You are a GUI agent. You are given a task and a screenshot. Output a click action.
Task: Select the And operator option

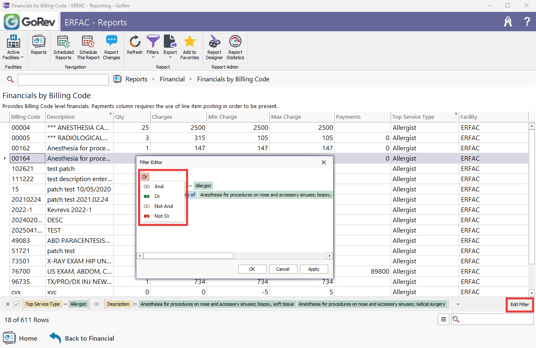click(159, 187)
